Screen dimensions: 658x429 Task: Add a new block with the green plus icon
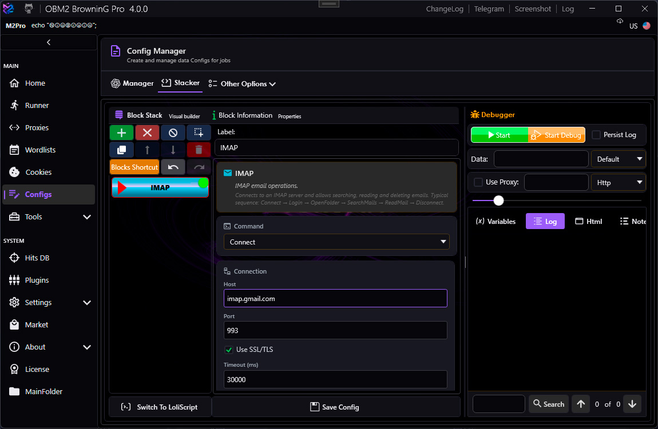pyautogui.click(x=122, y=133)
